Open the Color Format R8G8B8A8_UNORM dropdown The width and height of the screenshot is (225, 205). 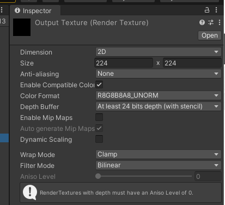pos(159,95)
